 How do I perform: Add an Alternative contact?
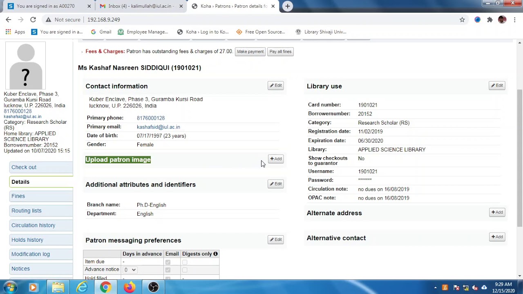click(x=497, y=237)
